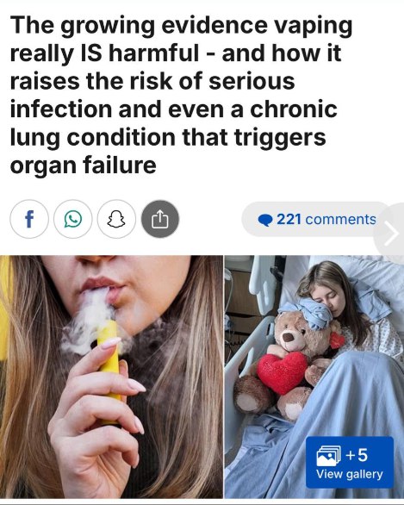Open the grey share sheet icon
Image resolution: width=404 pixels, height=505 pixels.
click(x=160, y=219)
